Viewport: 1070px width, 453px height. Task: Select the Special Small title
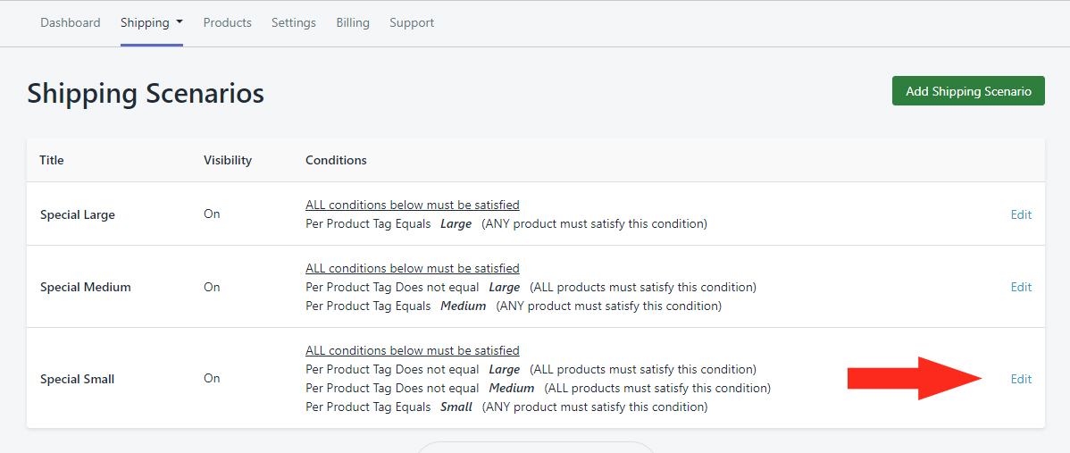pos(78,380)
